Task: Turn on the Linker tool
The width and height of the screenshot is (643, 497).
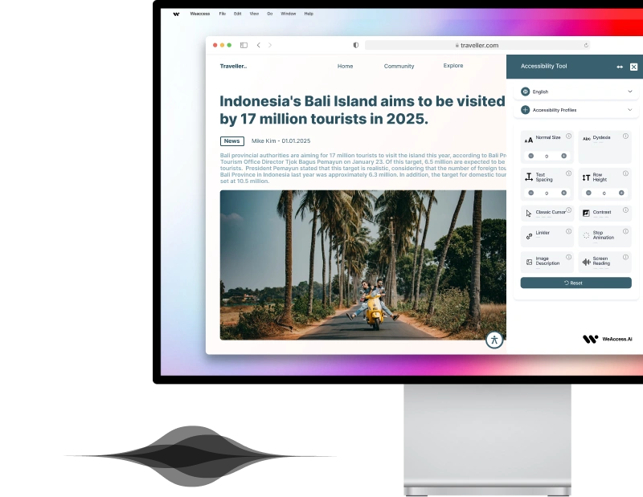Action: (543, 234)
